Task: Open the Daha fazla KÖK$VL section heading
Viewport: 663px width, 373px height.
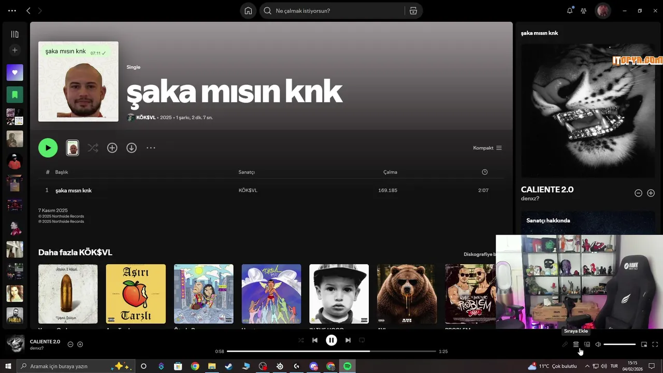Action: [x=75, y=252]
